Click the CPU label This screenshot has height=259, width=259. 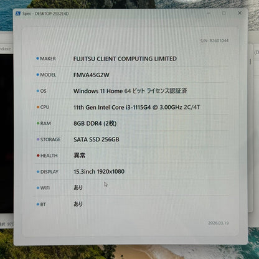pyautogui.click(x=45, y=107)
